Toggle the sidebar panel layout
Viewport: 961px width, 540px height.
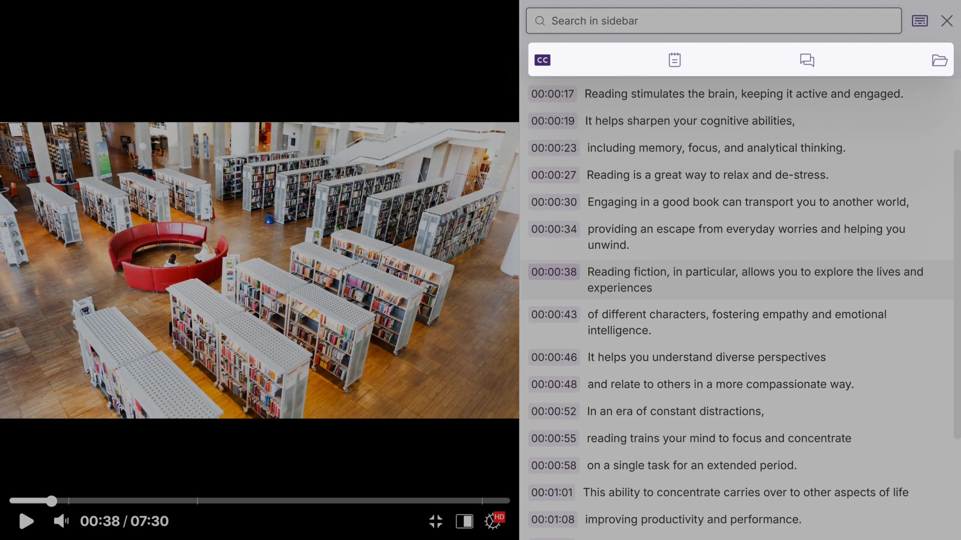pyautogui.click(x=464, y=521)
